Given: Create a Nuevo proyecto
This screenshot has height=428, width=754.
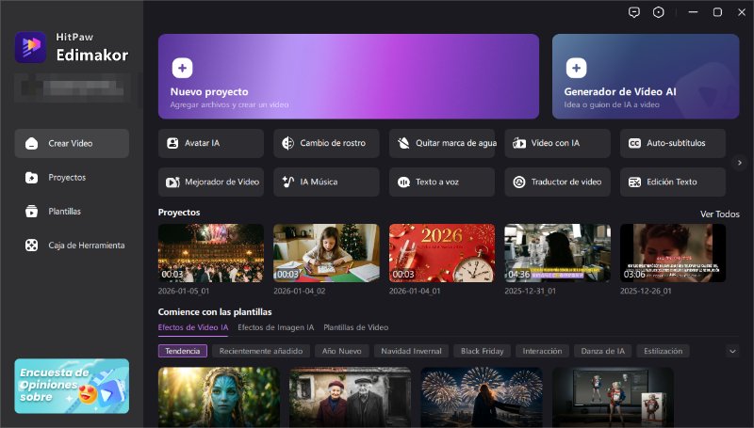Looking at the screenshot, I should (x=348, y=77).
